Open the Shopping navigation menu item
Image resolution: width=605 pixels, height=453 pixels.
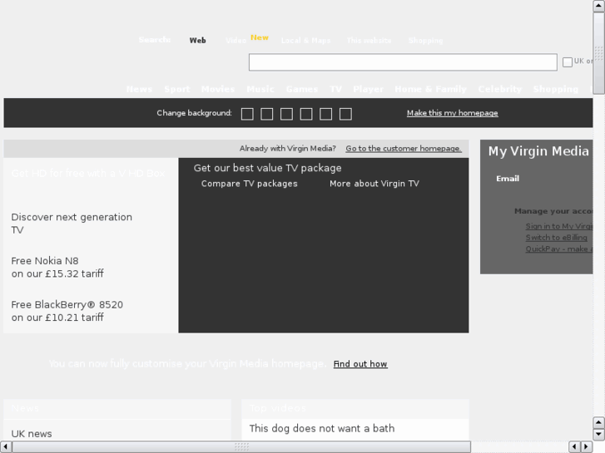(556, 89)
